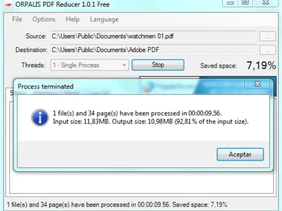Minimize the PDF Reducer window

tap(231, 3)
